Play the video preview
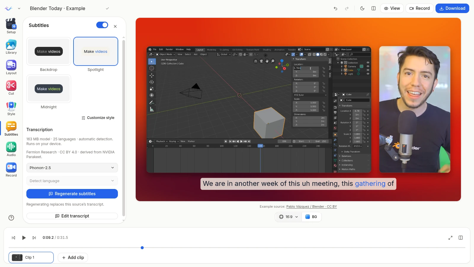The width and height of the screenshot is (474, 267). tap(24, 238)
